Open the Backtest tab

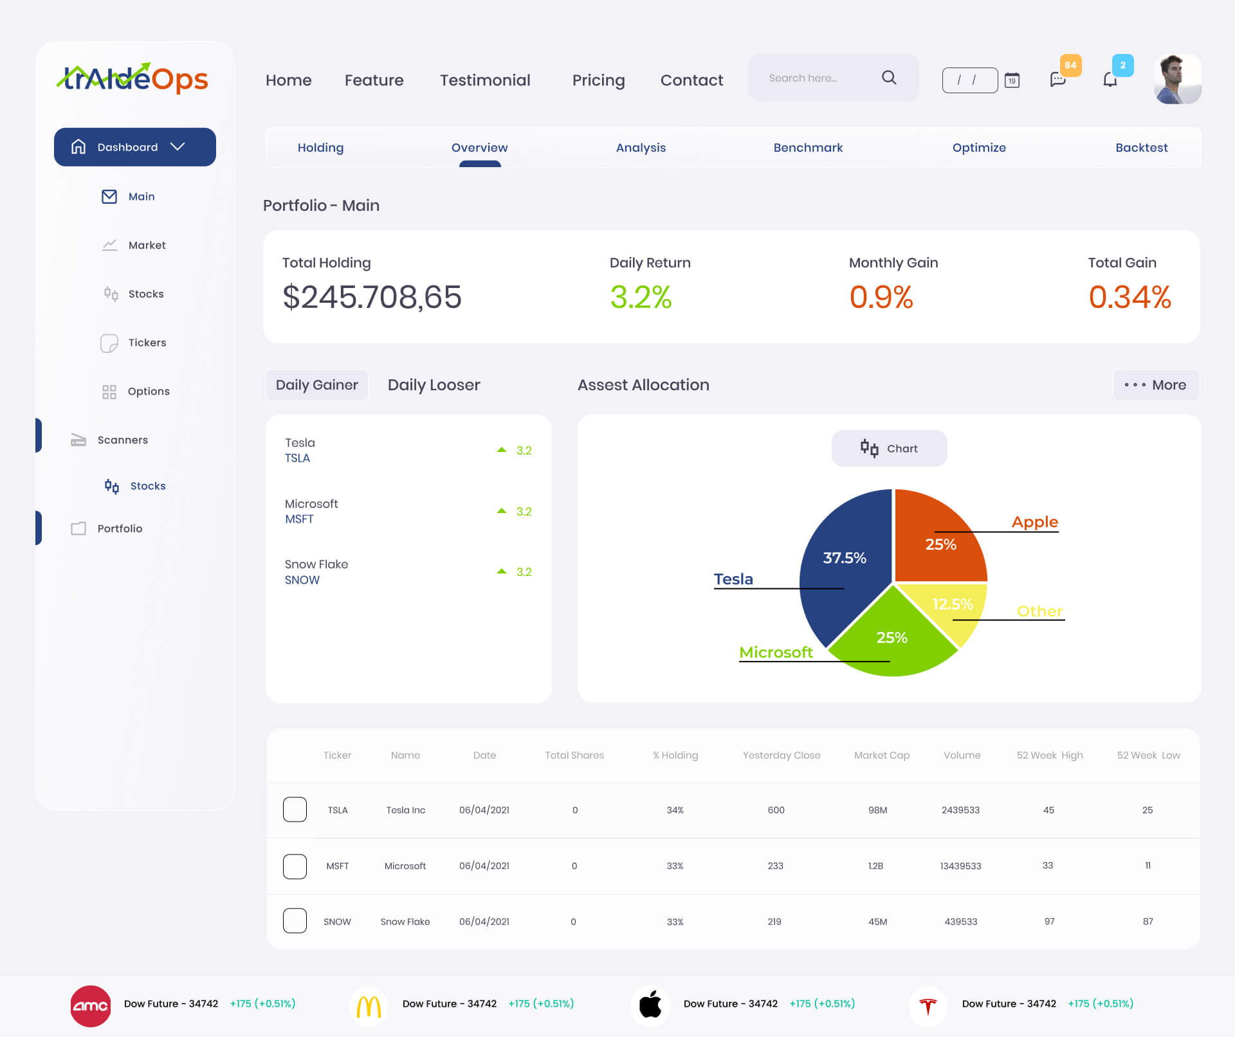pos(1142,147)
